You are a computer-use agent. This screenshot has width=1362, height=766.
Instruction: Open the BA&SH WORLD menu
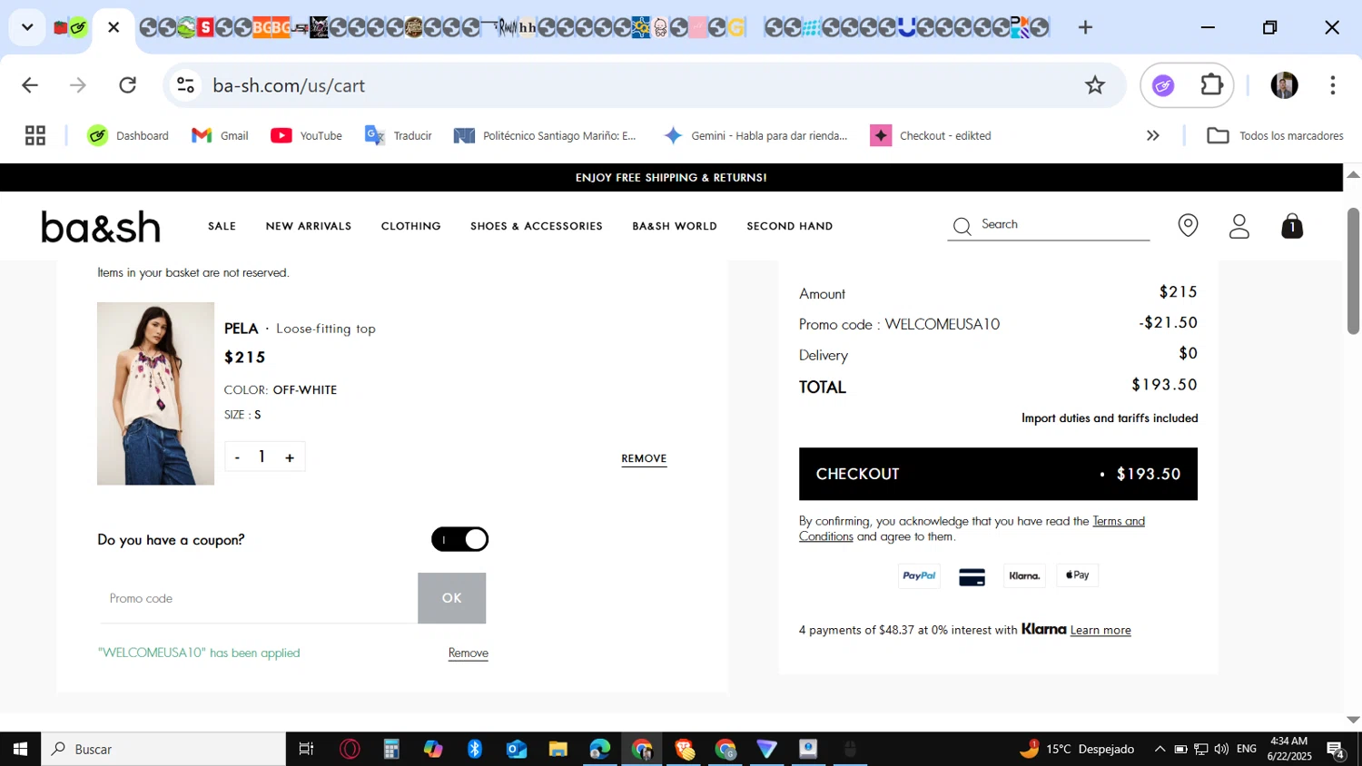pyautogui.click(x=675, y=226)
